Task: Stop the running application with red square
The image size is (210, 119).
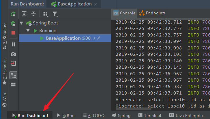Action: click(13, 33)
